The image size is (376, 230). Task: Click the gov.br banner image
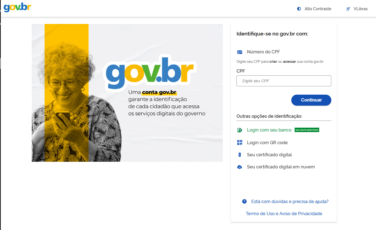[x=127, y=93]
